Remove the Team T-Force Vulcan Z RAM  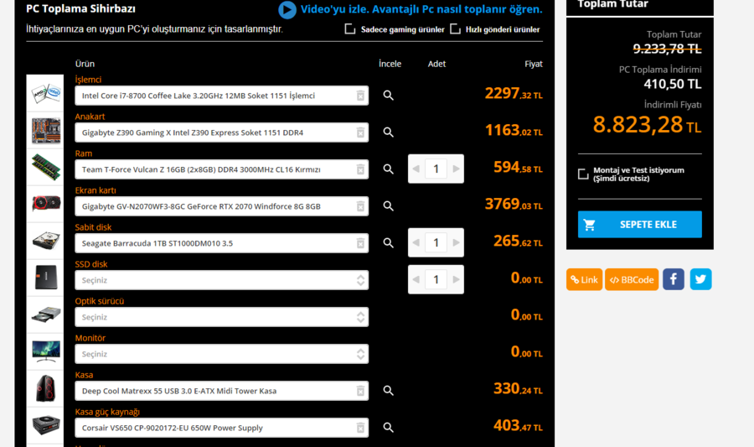(360, 169)
